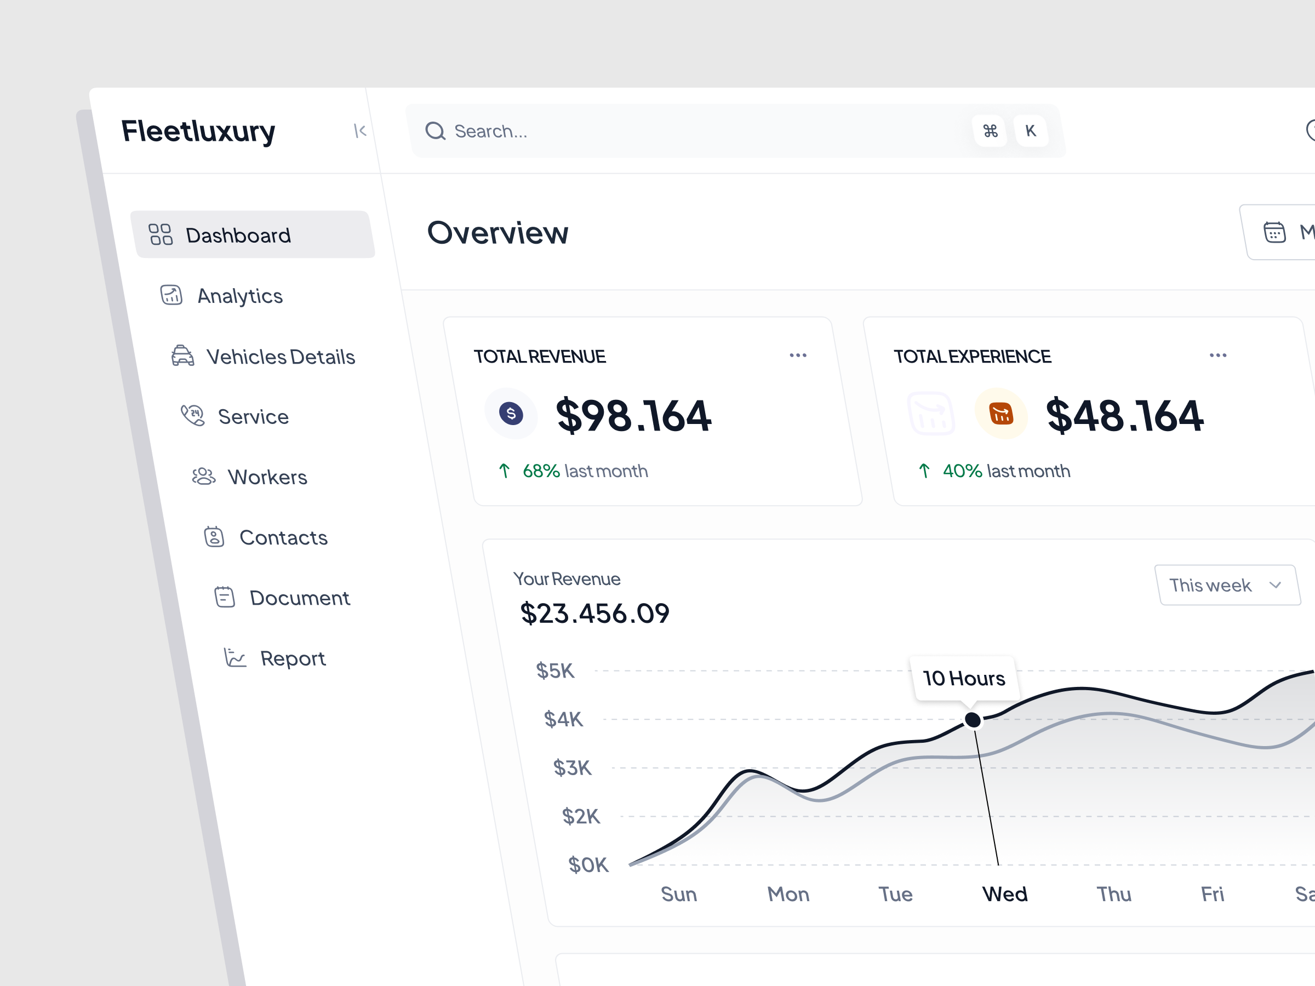
Task: Click the faded cart icon in Total Experience
Action: pos(931,413)
